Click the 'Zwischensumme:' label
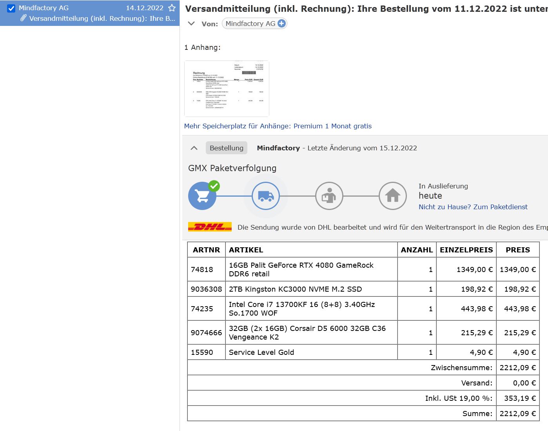This screenshot has height=431, width=548. click(x=461, y=367)
